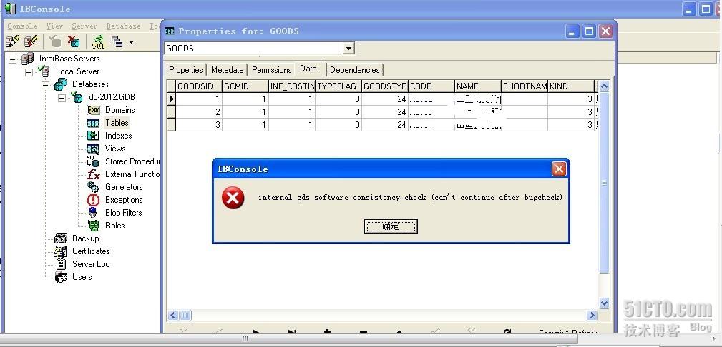
Task: Click the Databases folder icon
Action: [x=60, y=84]
